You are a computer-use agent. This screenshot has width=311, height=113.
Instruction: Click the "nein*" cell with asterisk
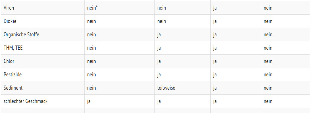point(92,8)
